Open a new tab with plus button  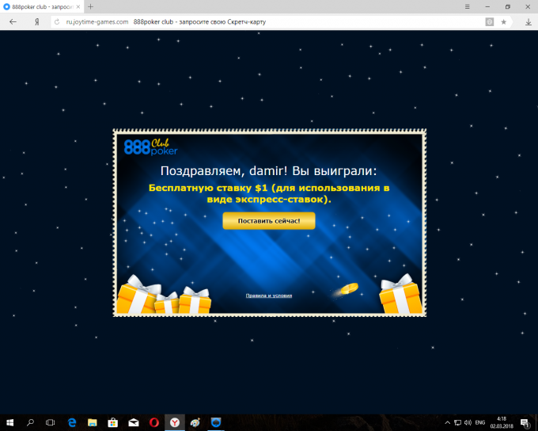pos(90,6)
